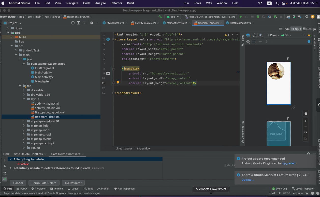Click the orientation rotate icon in preview
Image resolution: width=320 pixels, height=197 pixels.
(255, 35)
